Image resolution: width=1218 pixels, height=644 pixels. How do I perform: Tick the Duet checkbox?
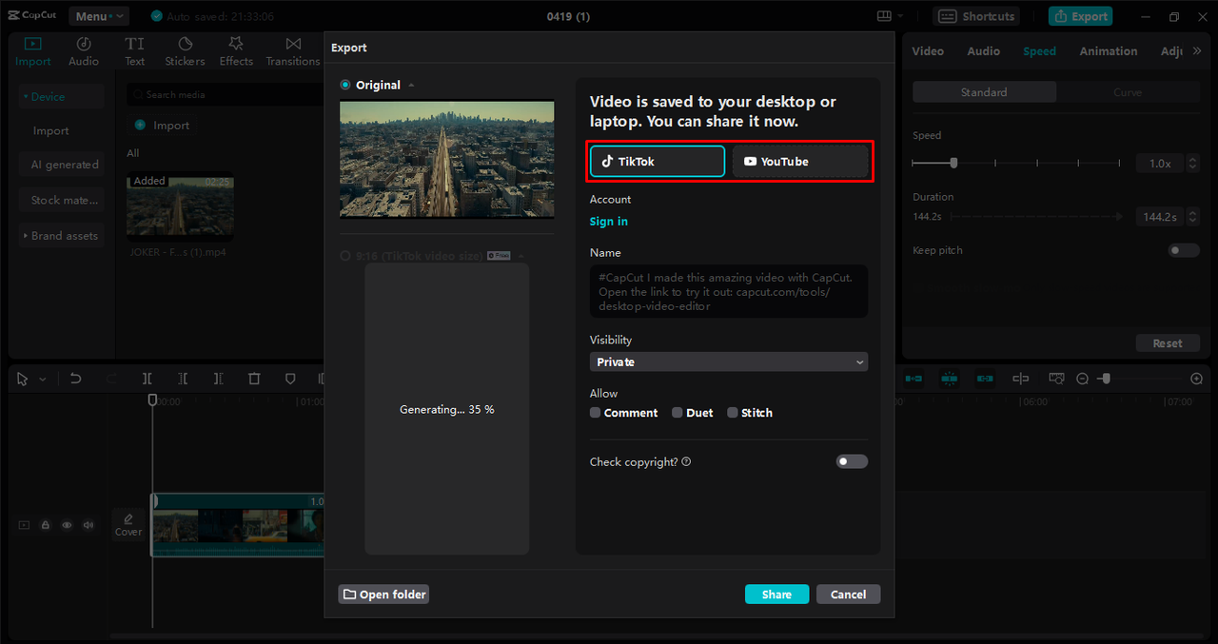(x=678, y=413)
